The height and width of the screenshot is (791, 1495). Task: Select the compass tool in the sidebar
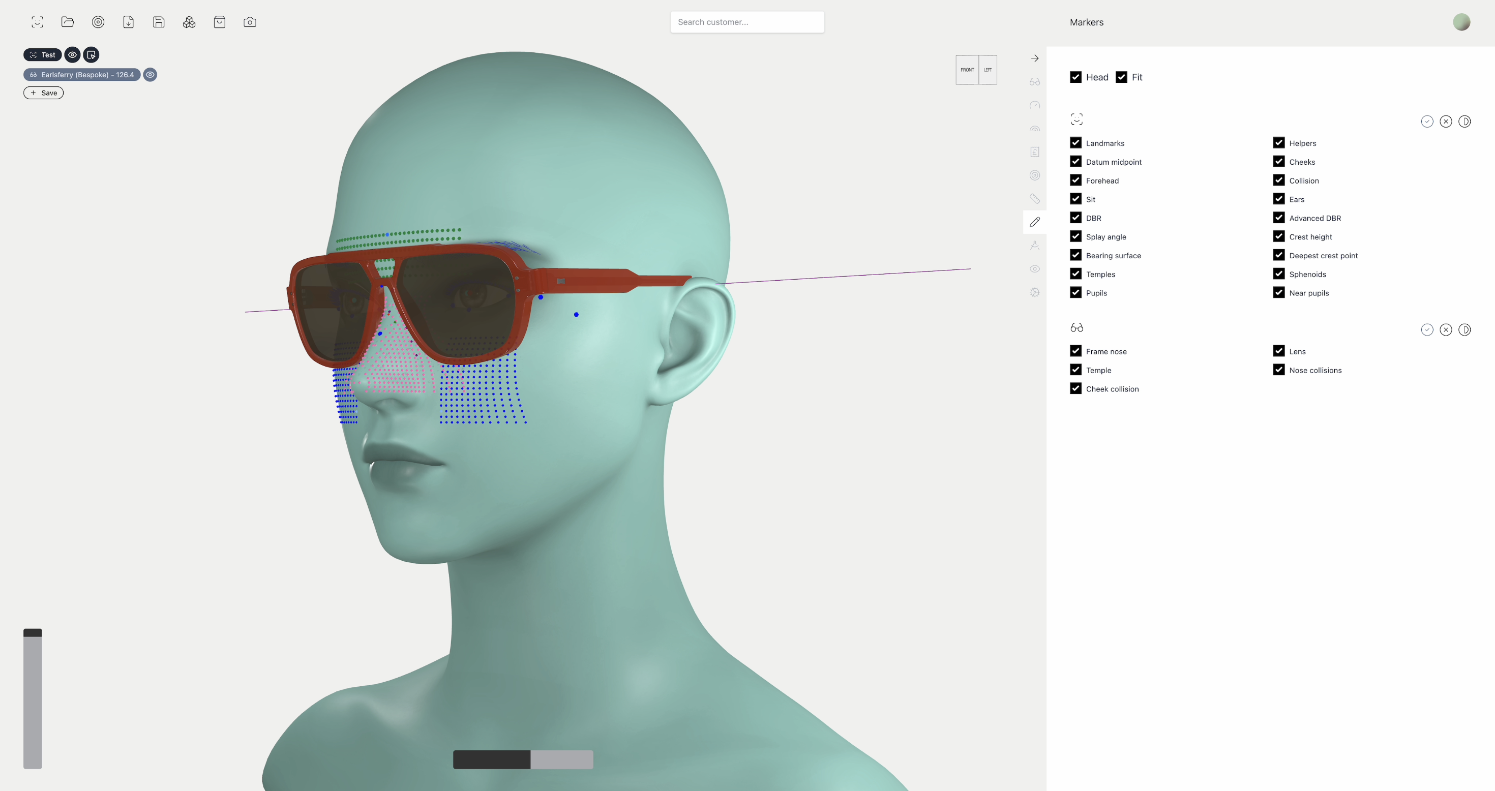click(1035, 246)
